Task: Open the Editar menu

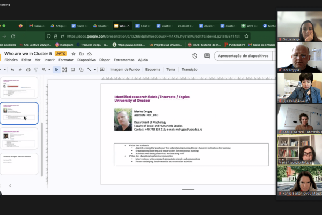Action: tap(26, 60)
